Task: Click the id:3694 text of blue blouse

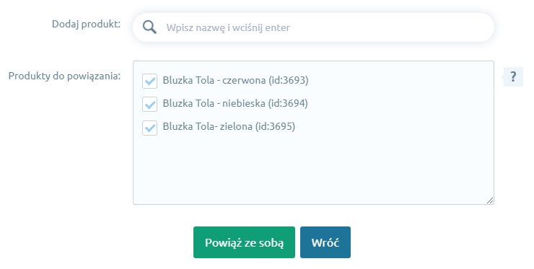Action: [288, 104]
